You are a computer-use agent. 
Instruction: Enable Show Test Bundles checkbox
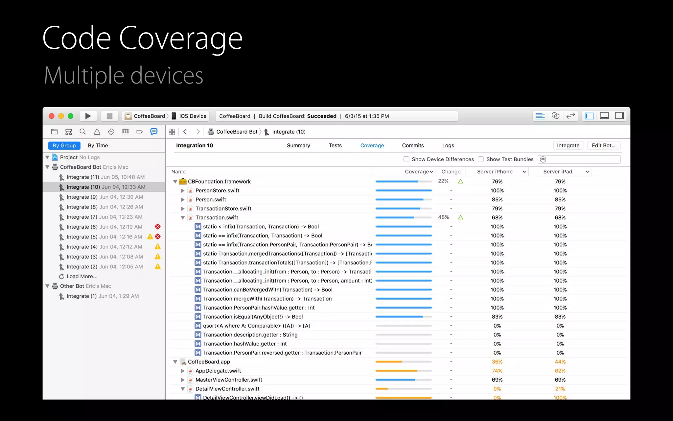point(481,159)
